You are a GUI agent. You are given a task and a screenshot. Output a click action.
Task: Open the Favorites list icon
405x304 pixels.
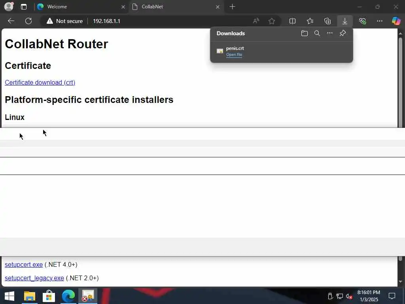pyautogui.click(x=310, y=21)
